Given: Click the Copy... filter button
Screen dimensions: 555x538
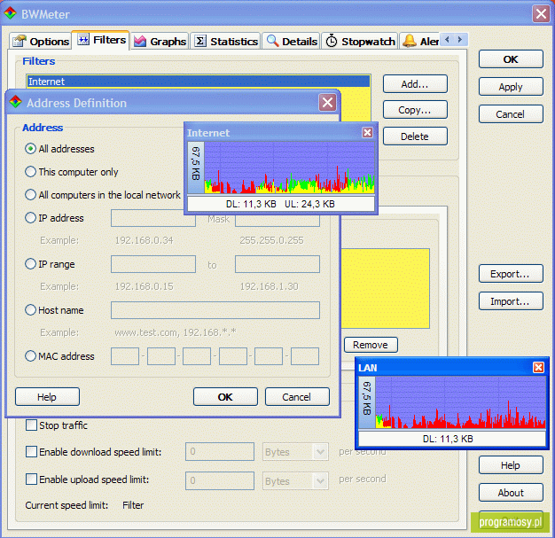Looking at the screenshot, I should (415, 110).
